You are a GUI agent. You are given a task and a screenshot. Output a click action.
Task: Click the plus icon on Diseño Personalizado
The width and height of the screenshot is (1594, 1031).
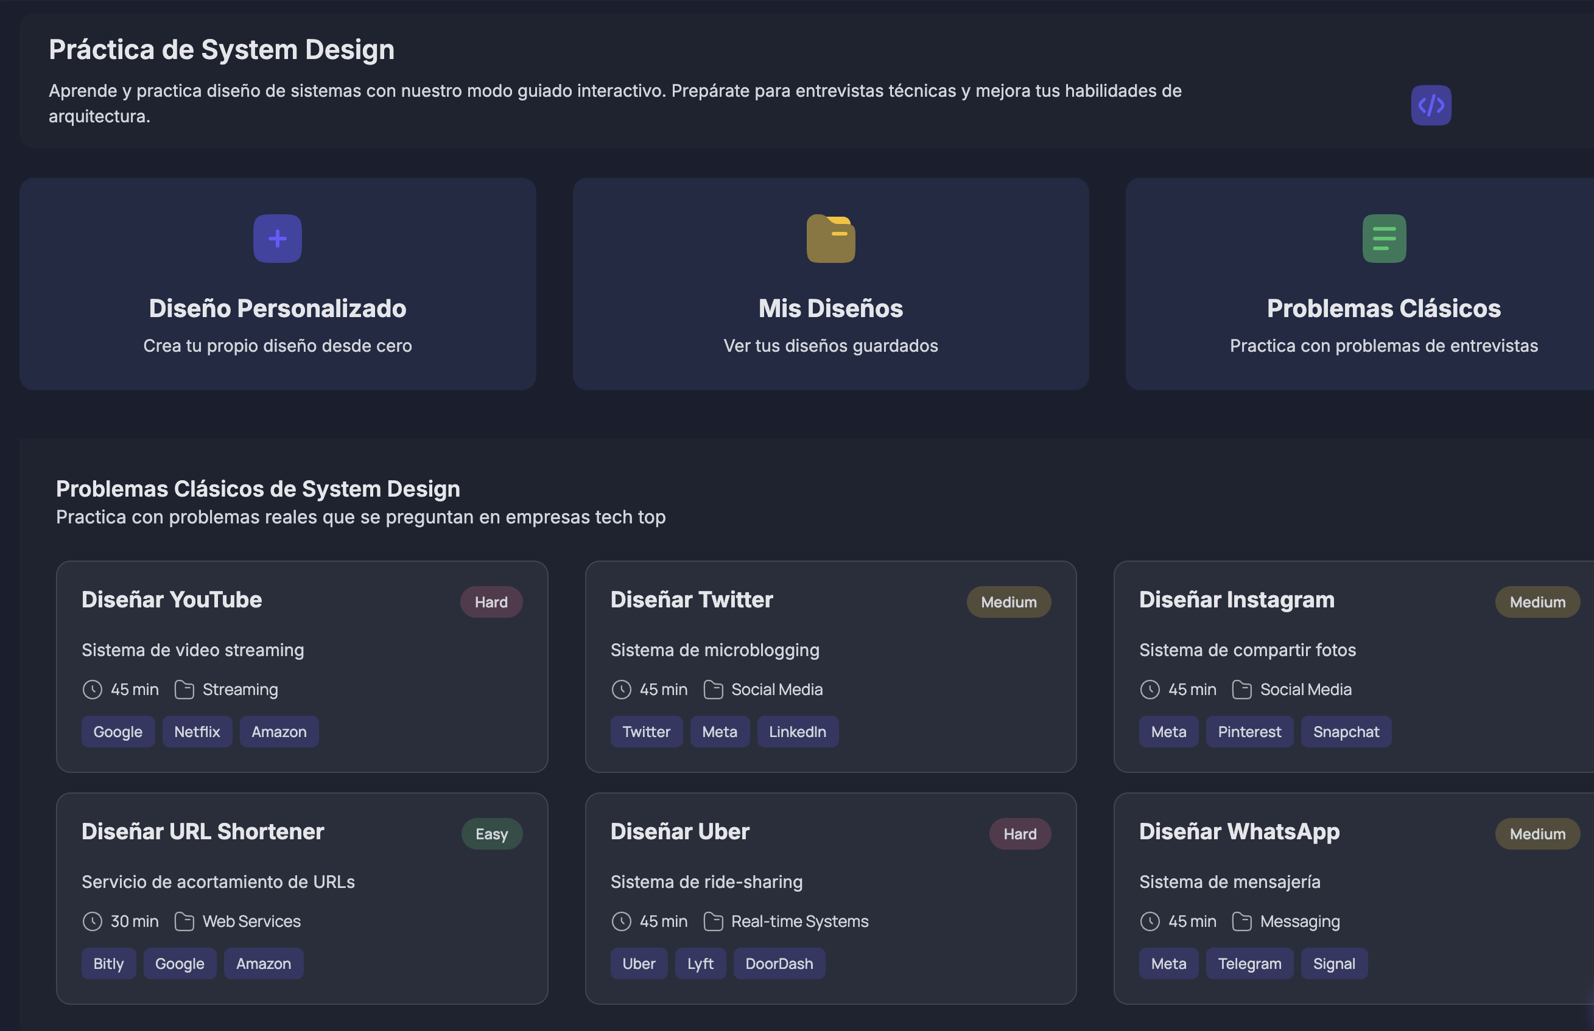[x=277, y=239]
